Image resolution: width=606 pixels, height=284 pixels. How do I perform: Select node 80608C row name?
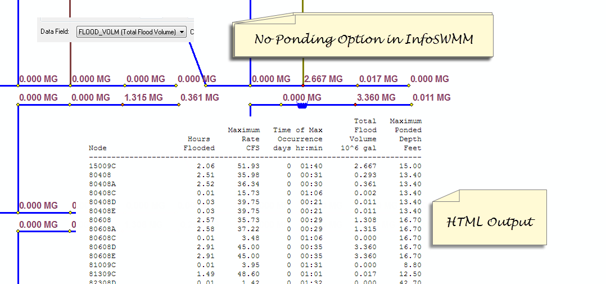pos(102,238)
